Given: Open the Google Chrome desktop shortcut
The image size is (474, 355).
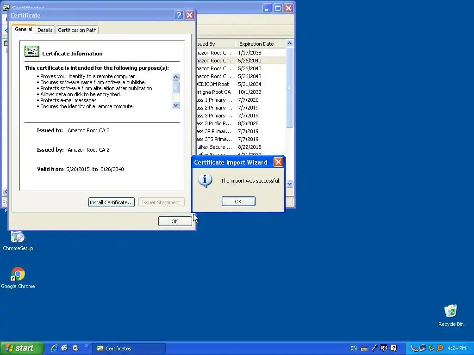Looking at the screenshot, I should click(x=18, y=278).
